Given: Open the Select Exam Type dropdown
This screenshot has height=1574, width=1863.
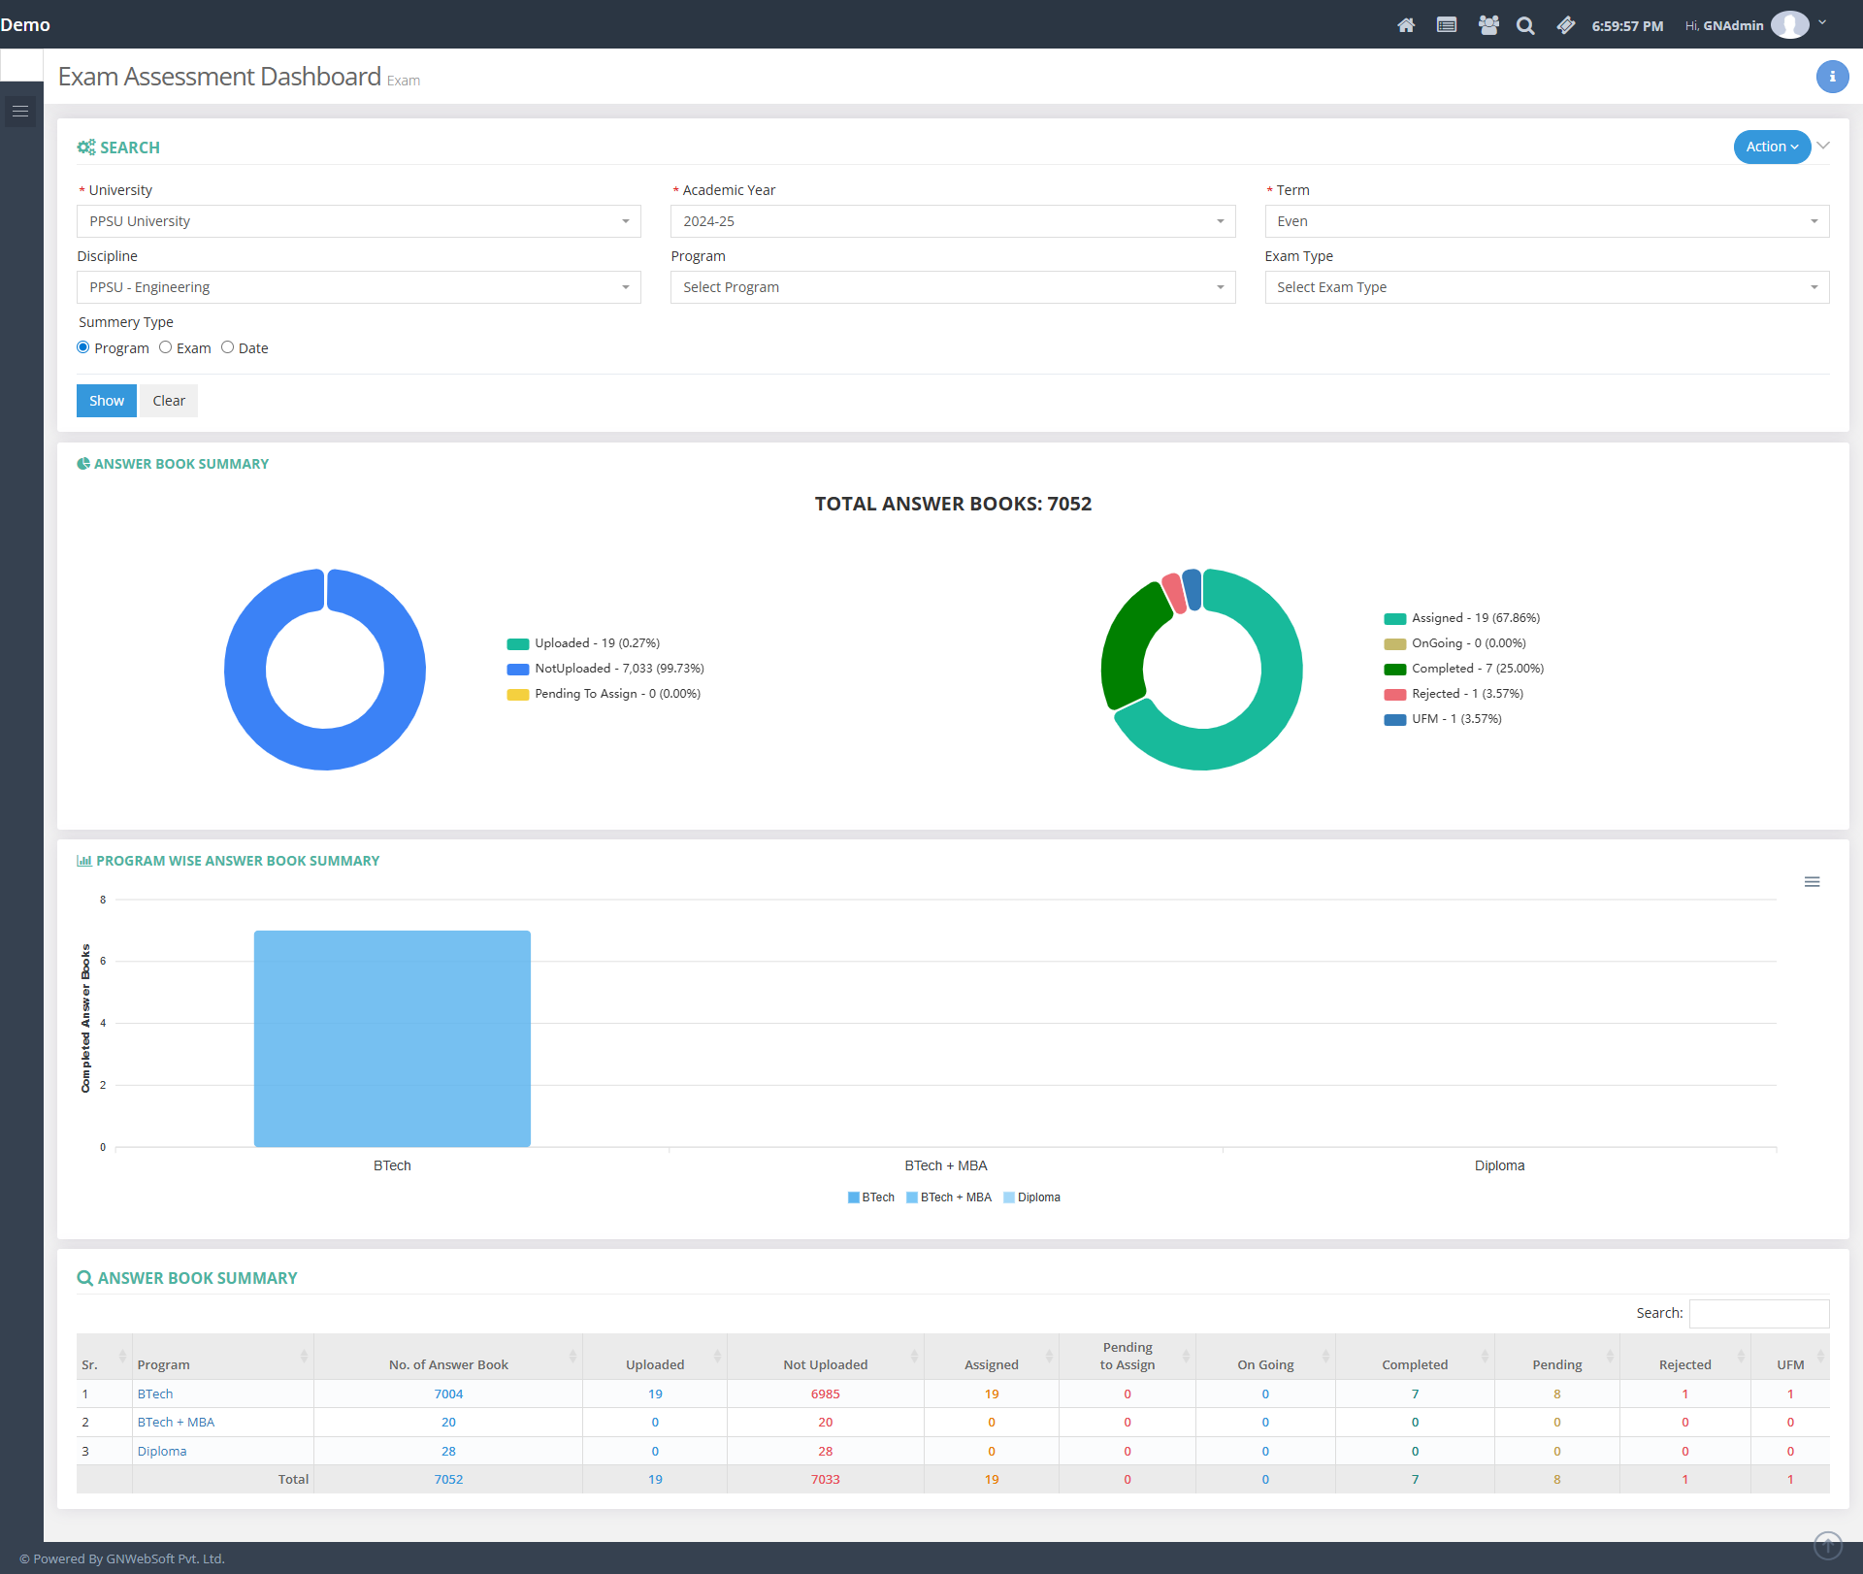Looking at the screenshot, I should 1547,287.
